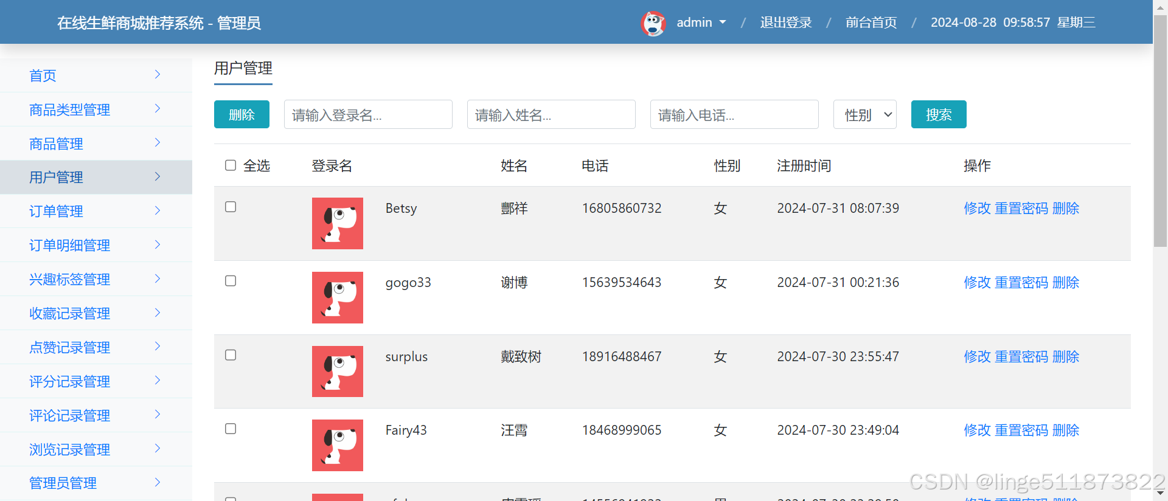The height and width of the screenshot is (501, 1168).
Task: Check the checkbox for user surplus
Action: [x=231, y=355]
